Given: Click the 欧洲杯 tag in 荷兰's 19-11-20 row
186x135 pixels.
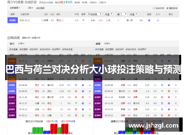Looking at the screenshot, I should click(x=12, y=97).
